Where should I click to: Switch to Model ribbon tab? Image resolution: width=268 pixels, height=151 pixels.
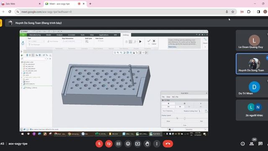[49, 35]
